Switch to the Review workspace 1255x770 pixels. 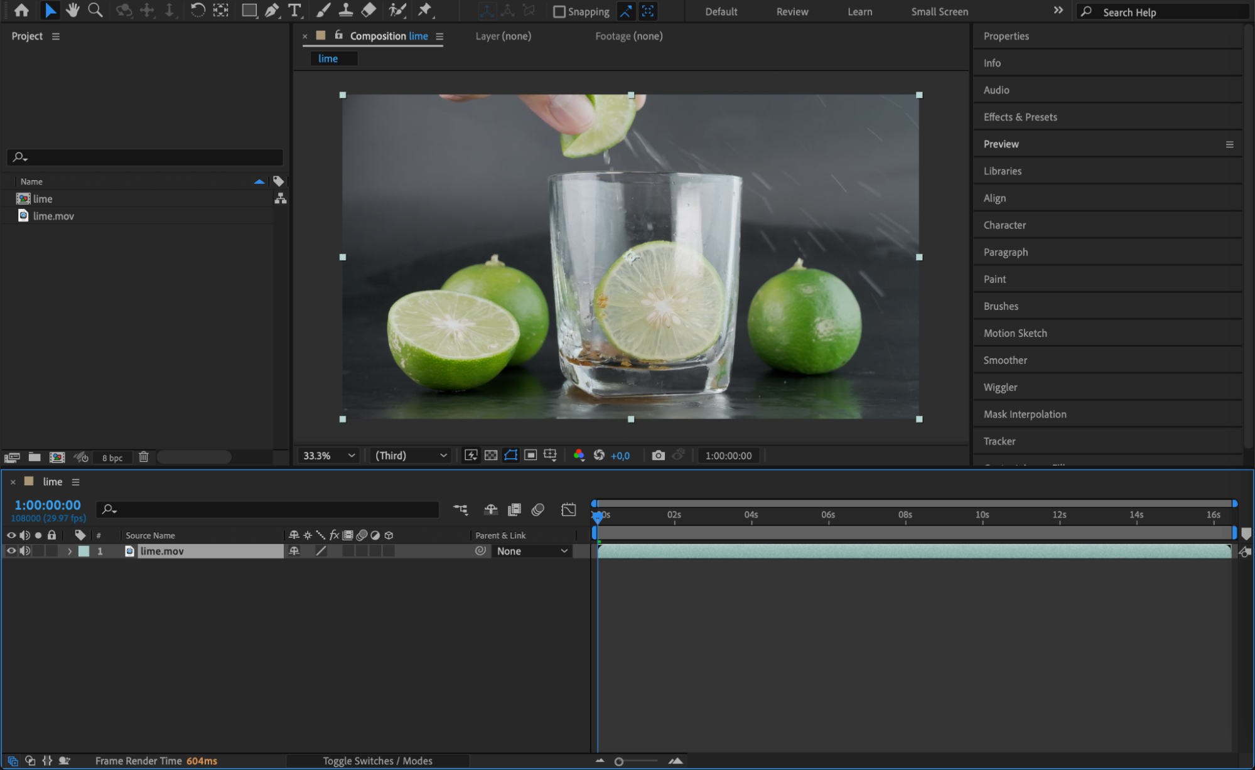[x=792, y=12]
